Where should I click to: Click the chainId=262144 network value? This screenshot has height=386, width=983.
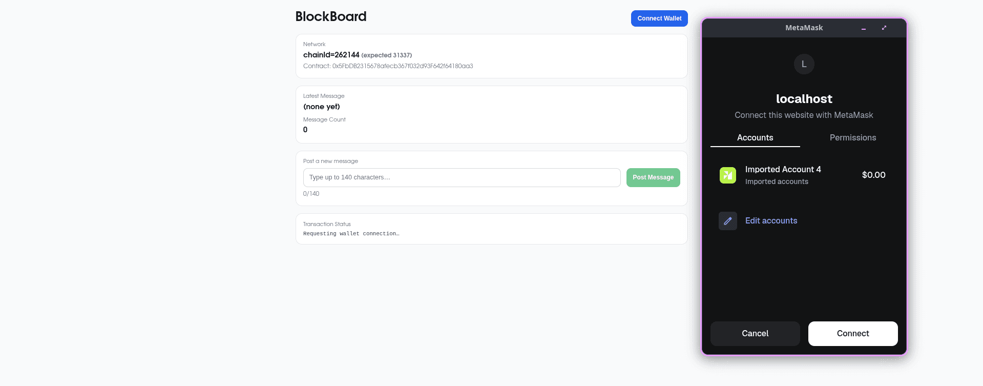coord(331,55)
